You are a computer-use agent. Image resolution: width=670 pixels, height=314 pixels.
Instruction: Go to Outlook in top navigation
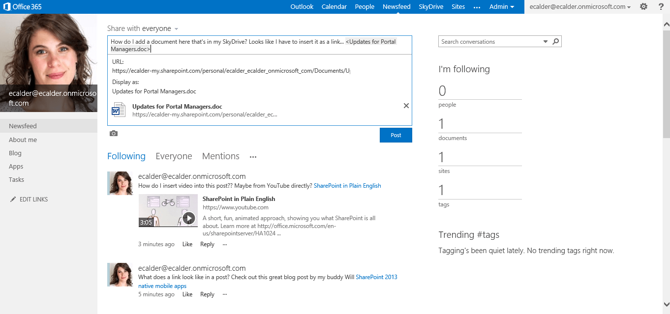[302, 6]
